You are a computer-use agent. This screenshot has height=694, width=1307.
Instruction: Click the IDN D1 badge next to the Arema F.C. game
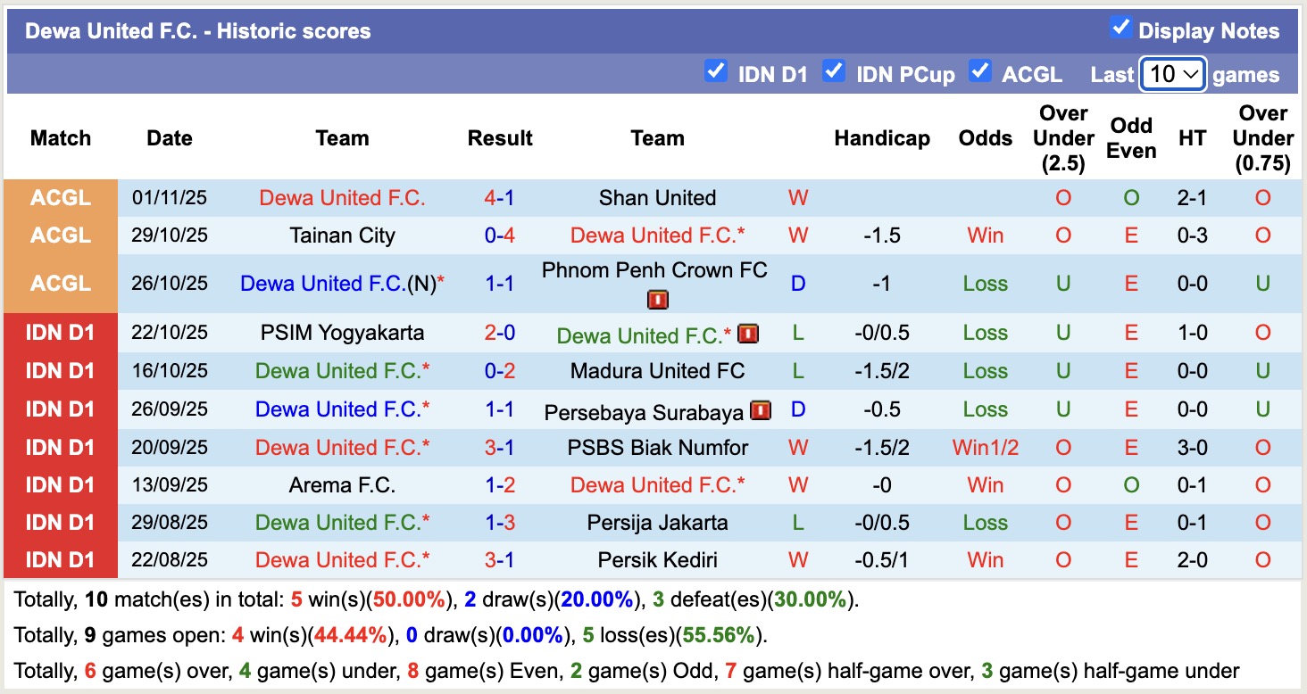click(60, 485)
